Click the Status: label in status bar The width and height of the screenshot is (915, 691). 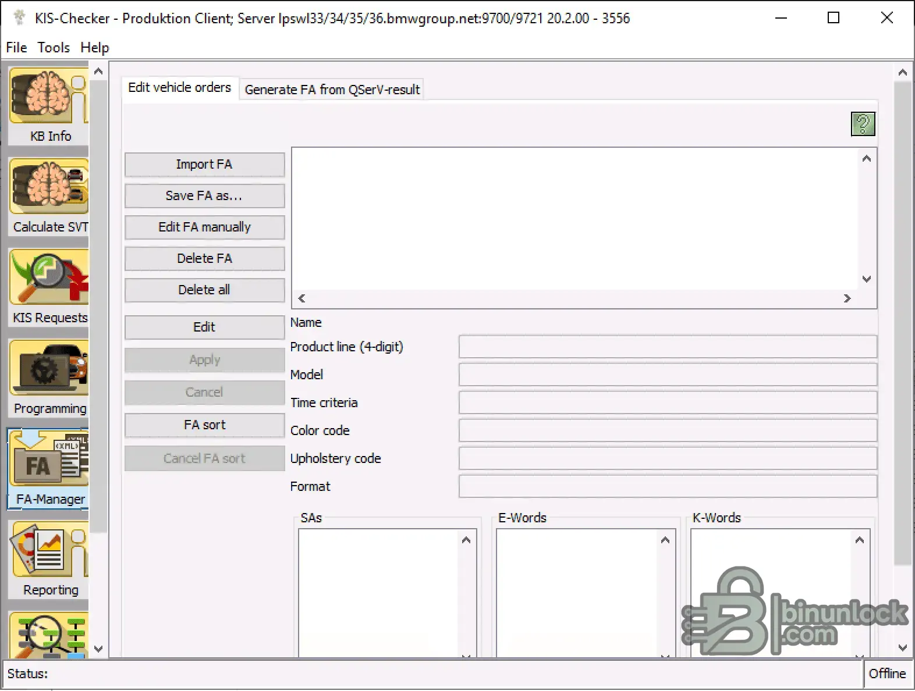27,674
